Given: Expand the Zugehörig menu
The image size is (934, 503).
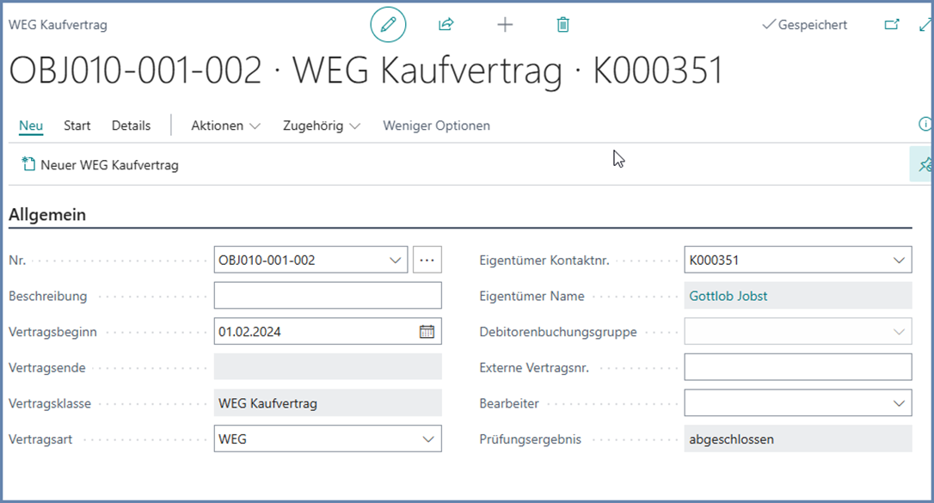Looking at the screenshot, I should (x=322, y=126).
